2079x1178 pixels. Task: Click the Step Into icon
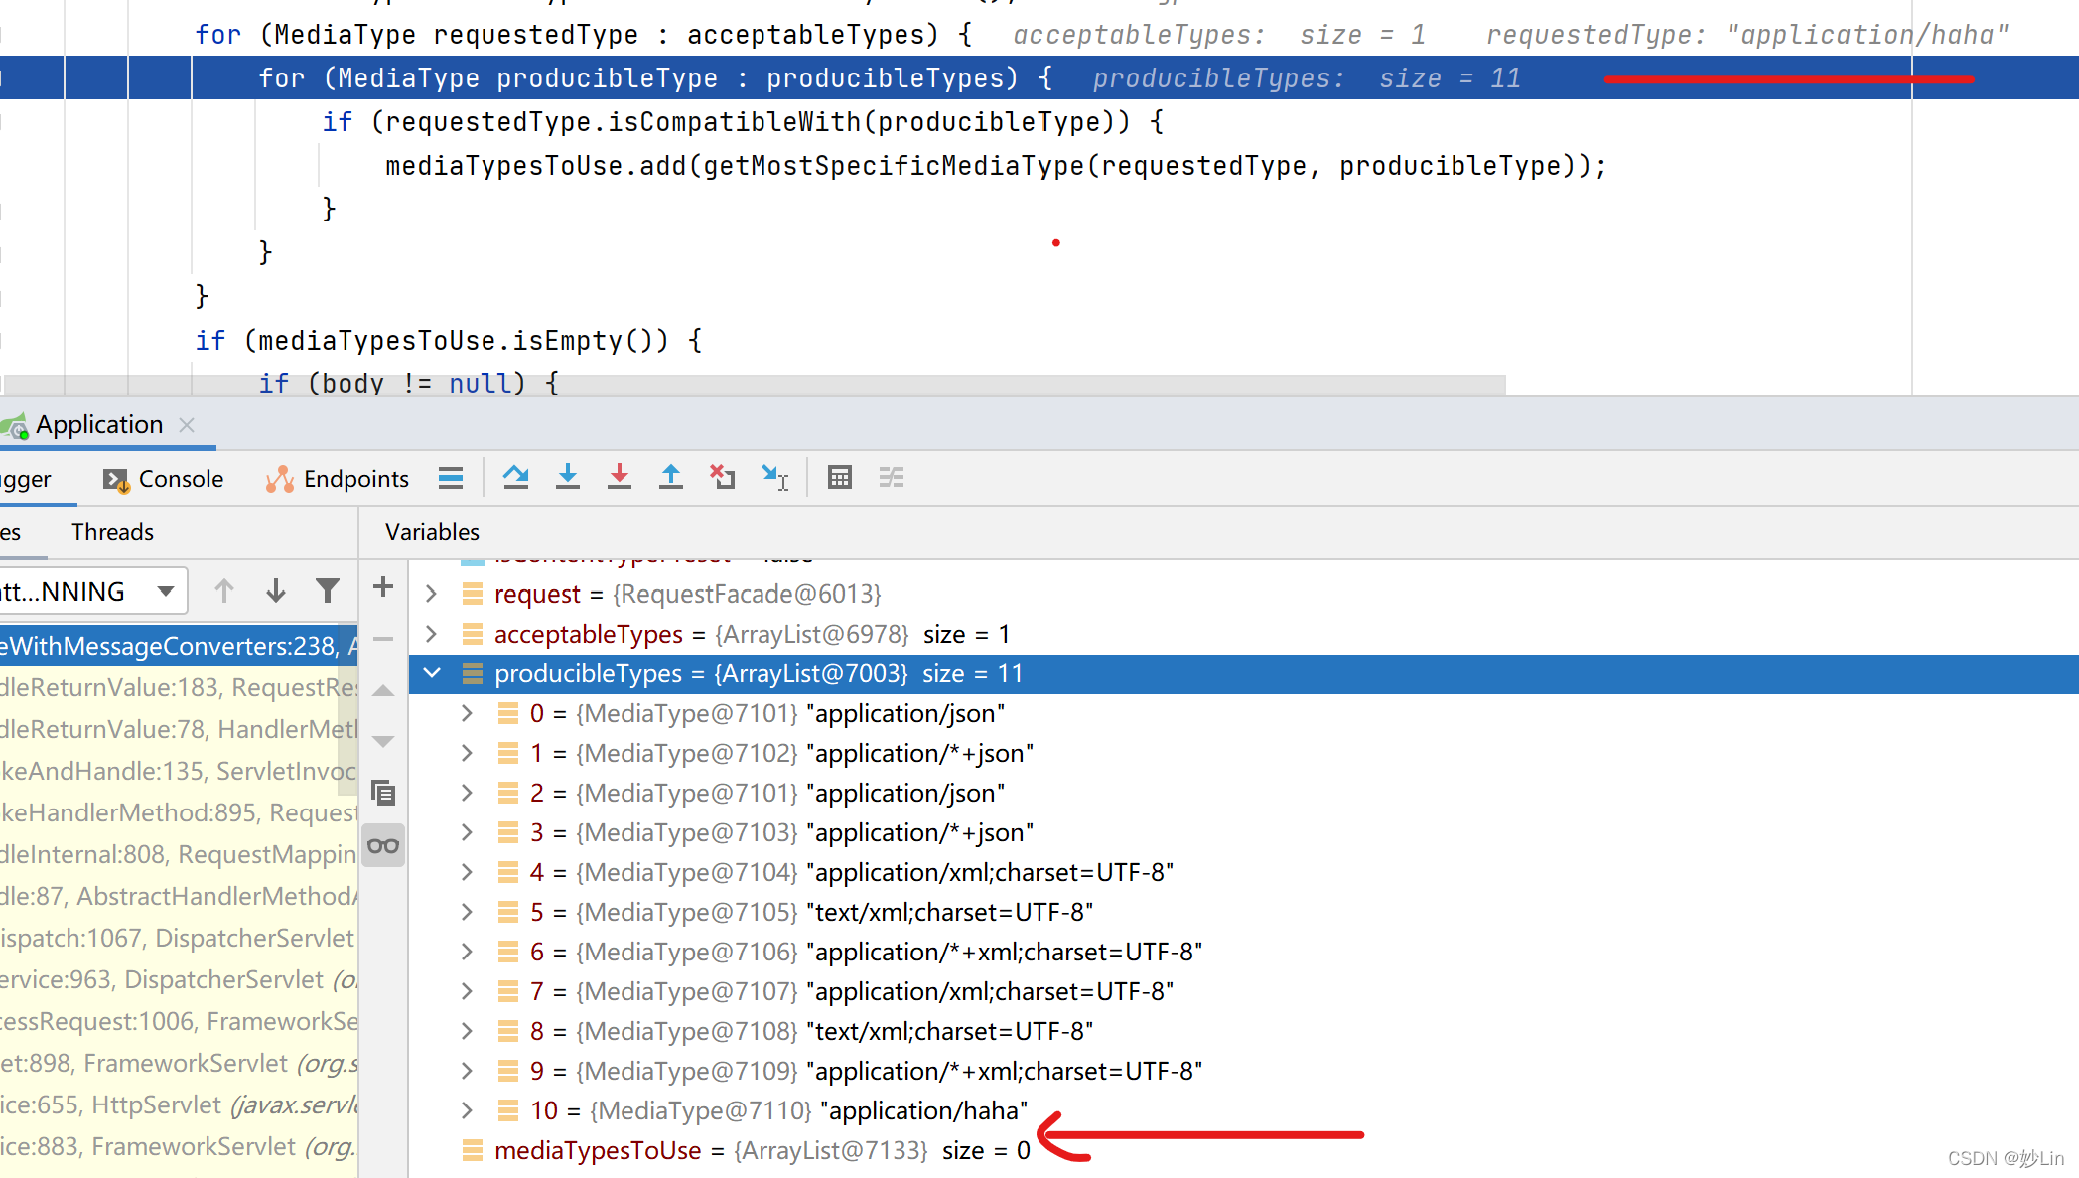pos(568,478)
